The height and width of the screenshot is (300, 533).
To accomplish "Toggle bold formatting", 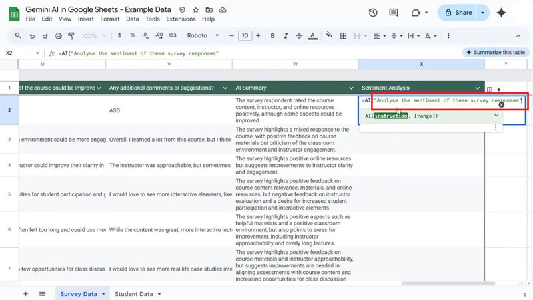I will point(272,35).
